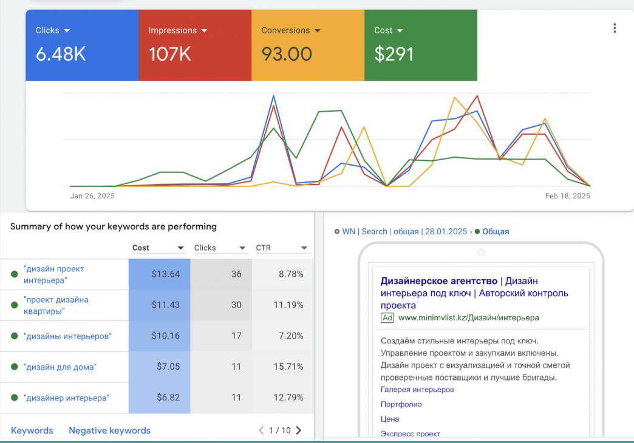
Task: Click green status dot for "дизайны интерьеров"
Action: pos(15,336)
